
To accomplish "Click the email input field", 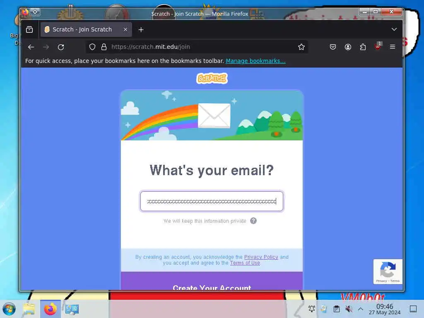I will pyautogui.click(x=212, y=201).
